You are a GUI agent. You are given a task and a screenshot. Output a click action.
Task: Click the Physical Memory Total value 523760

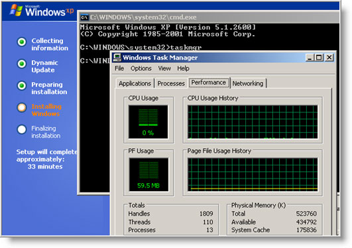[306, 214]
